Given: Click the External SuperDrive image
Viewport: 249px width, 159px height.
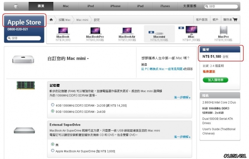Looking at the screenshot, I should 24,130.
